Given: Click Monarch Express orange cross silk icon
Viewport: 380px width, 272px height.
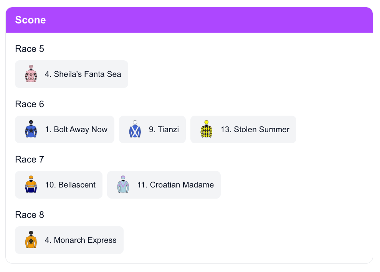Looking at the screenshot, I should coord(31,240).
